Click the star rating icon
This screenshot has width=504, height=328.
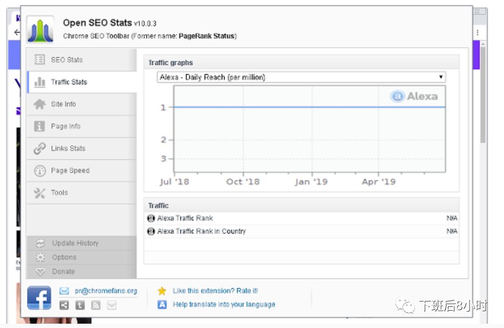click(162, 291)
